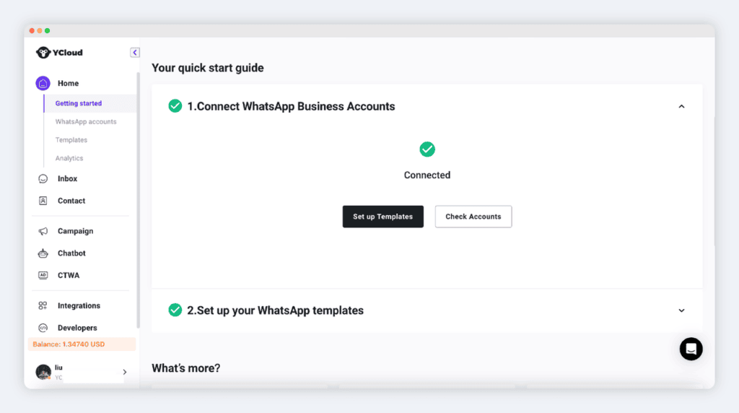Click the Set up Templates button
The height and width of the screenshot is (413, 739).
pyautogui.click(x=382, y=217)
